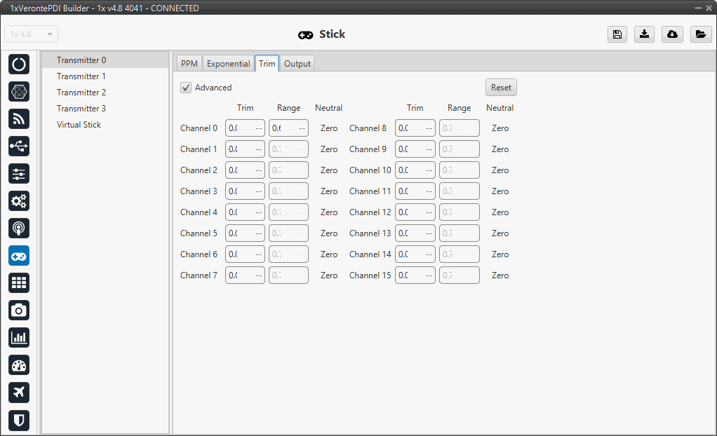The image size is (717, 436).
Task: Switch to the PPM tab
Action: coord(189,64)
